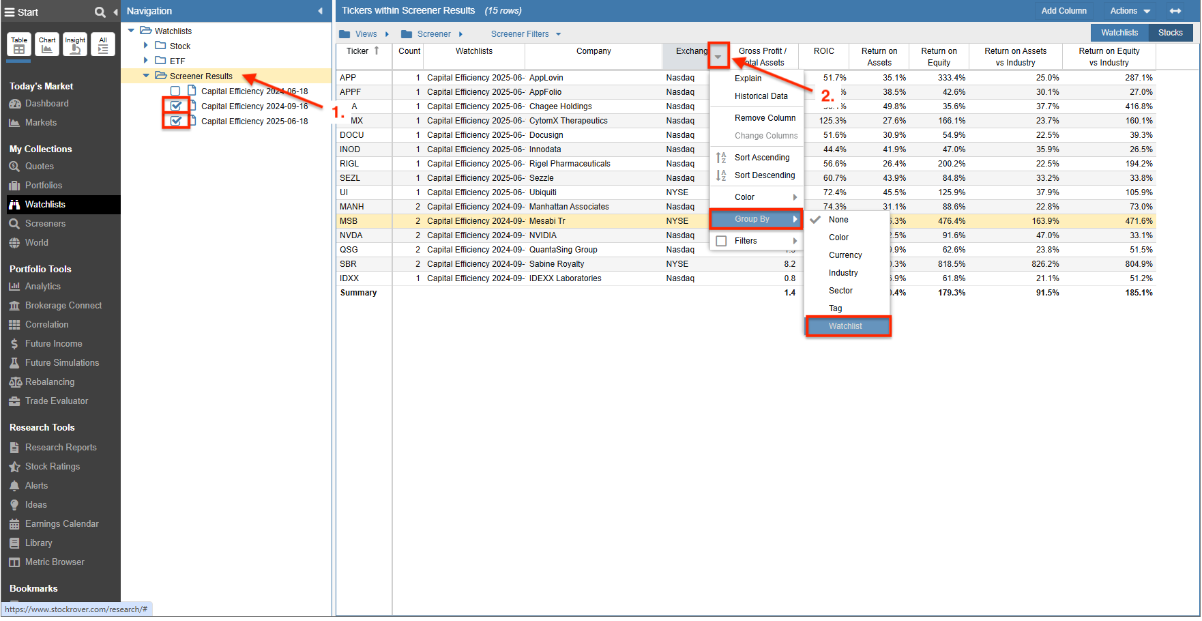Expand the Stock folder

coord(145,46)
